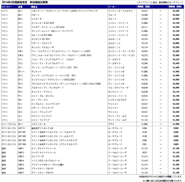Viewport: 185px width, 182px height.
Task: Click the new price '¥4,250'
Action: (176, 59)
